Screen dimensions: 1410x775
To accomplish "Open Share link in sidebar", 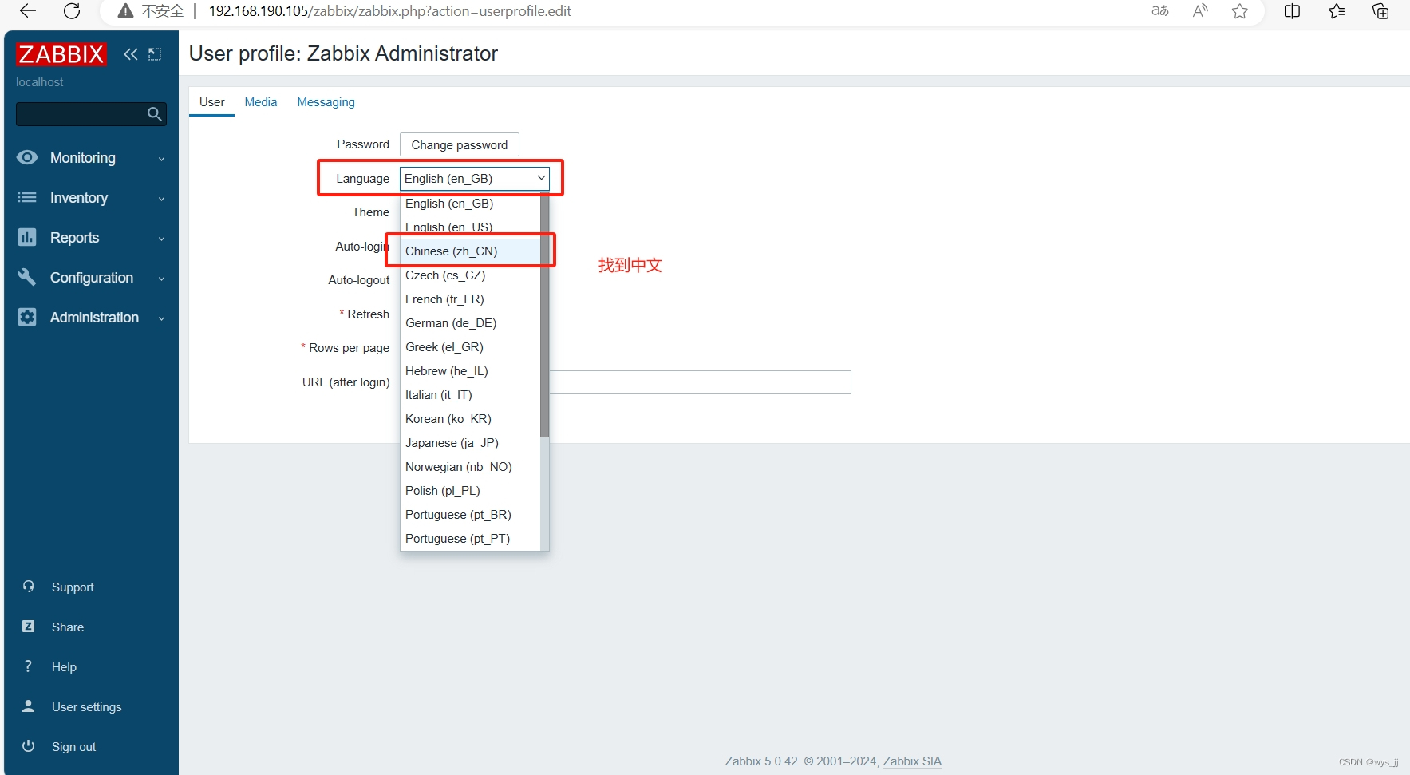I will [68, 627].
